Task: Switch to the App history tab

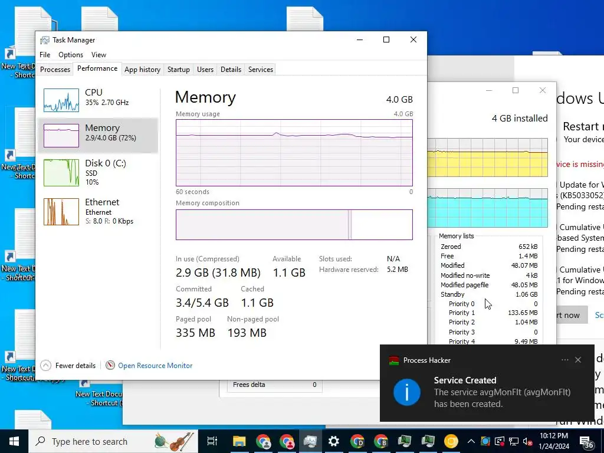Action: 142,70
